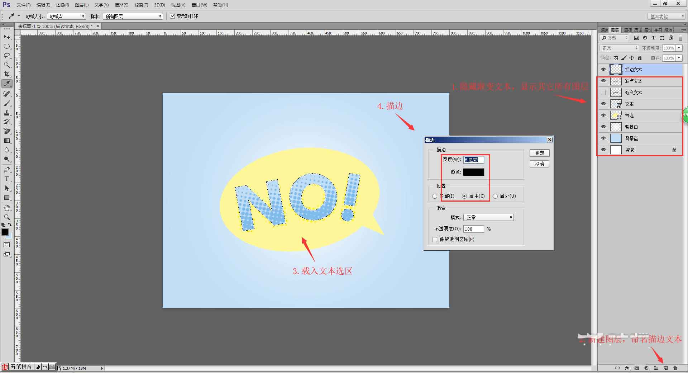688x373 pixels.
Task: Open the 基本功能 workspace dropdown
Action: 666,16
